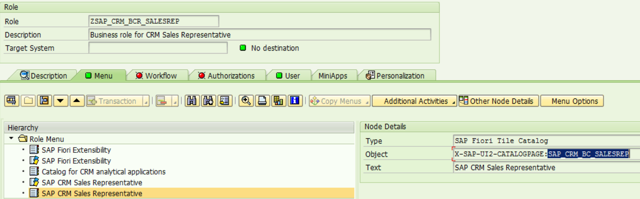Click the Hierarchy panel header
640x199 pixels.
point(179,127)
